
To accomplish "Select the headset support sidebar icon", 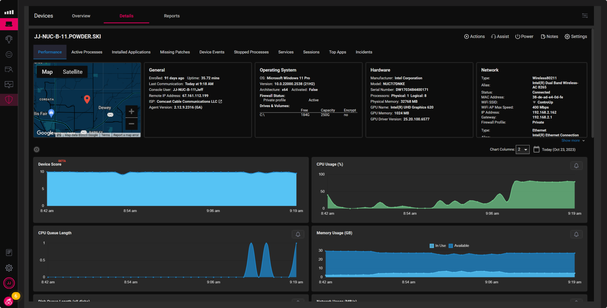I will pos(9,39).
